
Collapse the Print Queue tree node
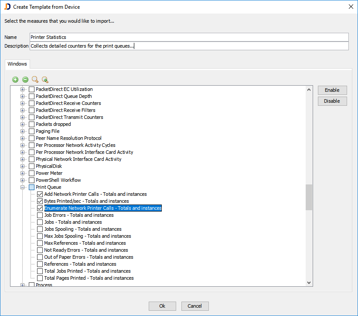click(x=23, y=187)
